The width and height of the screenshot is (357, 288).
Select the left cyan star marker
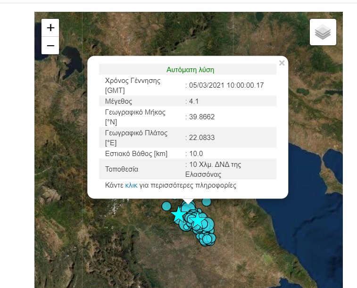[179, 215]
